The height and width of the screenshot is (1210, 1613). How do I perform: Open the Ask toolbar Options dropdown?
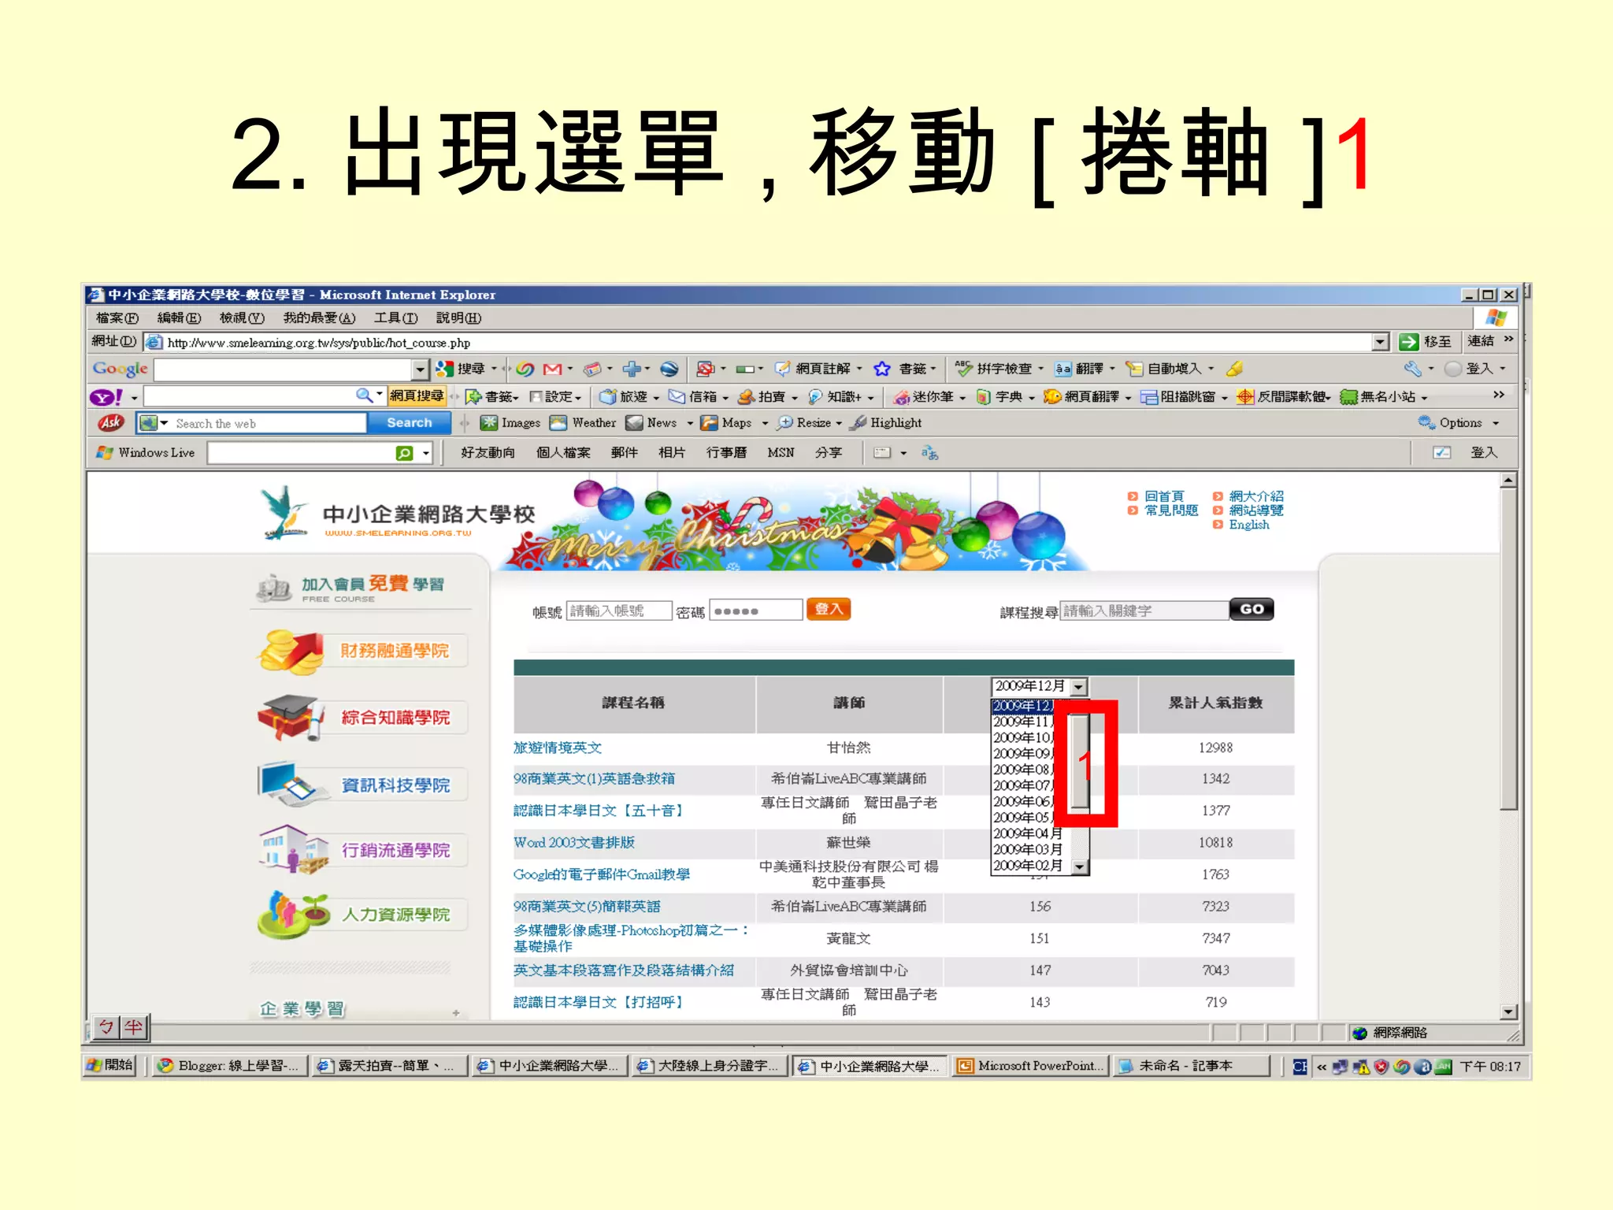(1496, 424)
